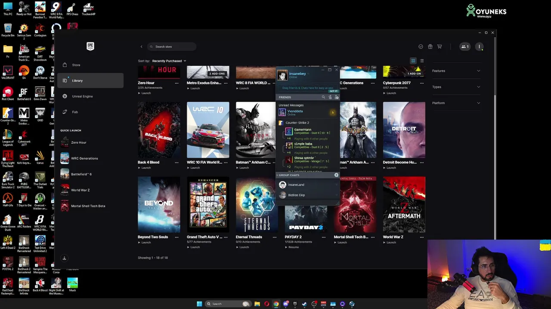
Task: Open more options for Cyberpunk 2077
Action: [x=422, y=83]
